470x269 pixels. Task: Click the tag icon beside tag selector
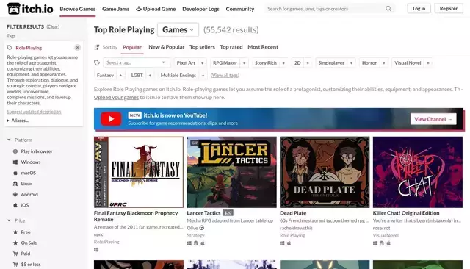tap(97, 62)
